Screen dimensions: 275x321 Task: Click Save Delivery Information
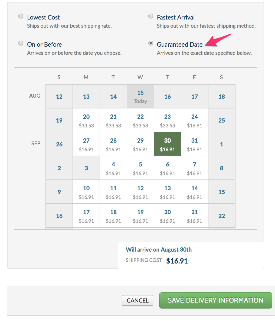pyautogui.click(x=215, y=300)
